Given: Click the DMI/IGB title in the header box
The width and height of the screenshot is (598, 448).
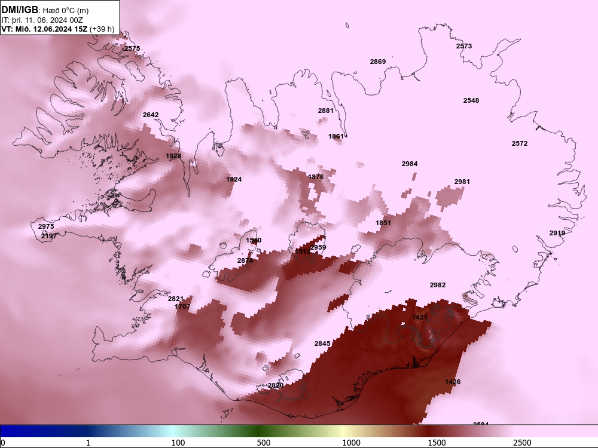Looking at the screenshot, I should (20, 10).
